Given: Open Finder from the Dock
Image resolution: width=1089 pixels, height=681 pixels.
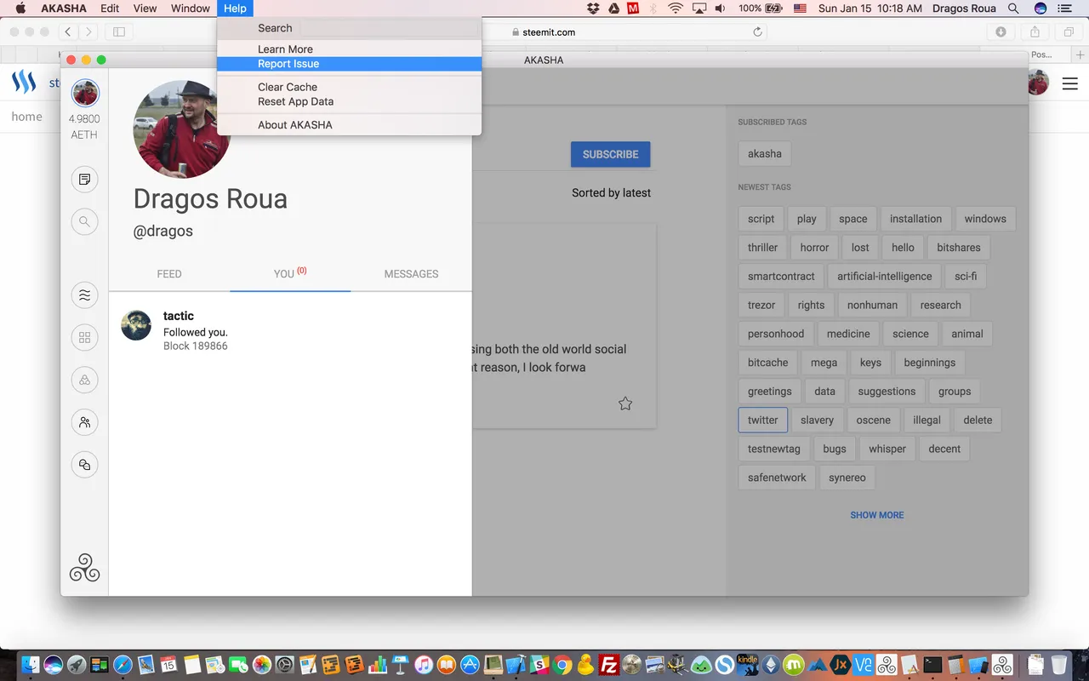Looking at the screenshot, I should (x=31, y=665).
